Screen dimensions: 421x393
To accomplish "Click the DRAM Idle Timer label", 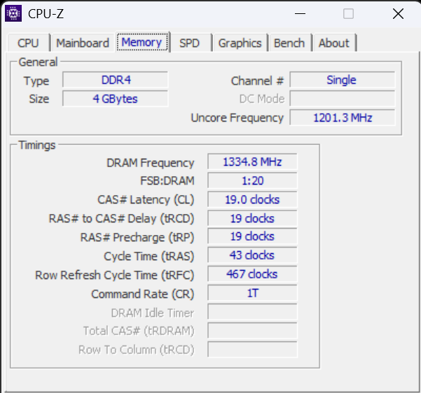I will point(153,313).
